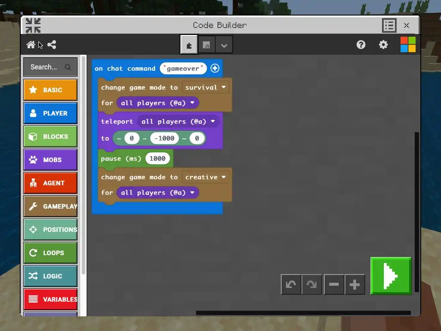This screenshot has width=441, height=331.
Task: Zoom out the workspace
Action: 334,284
